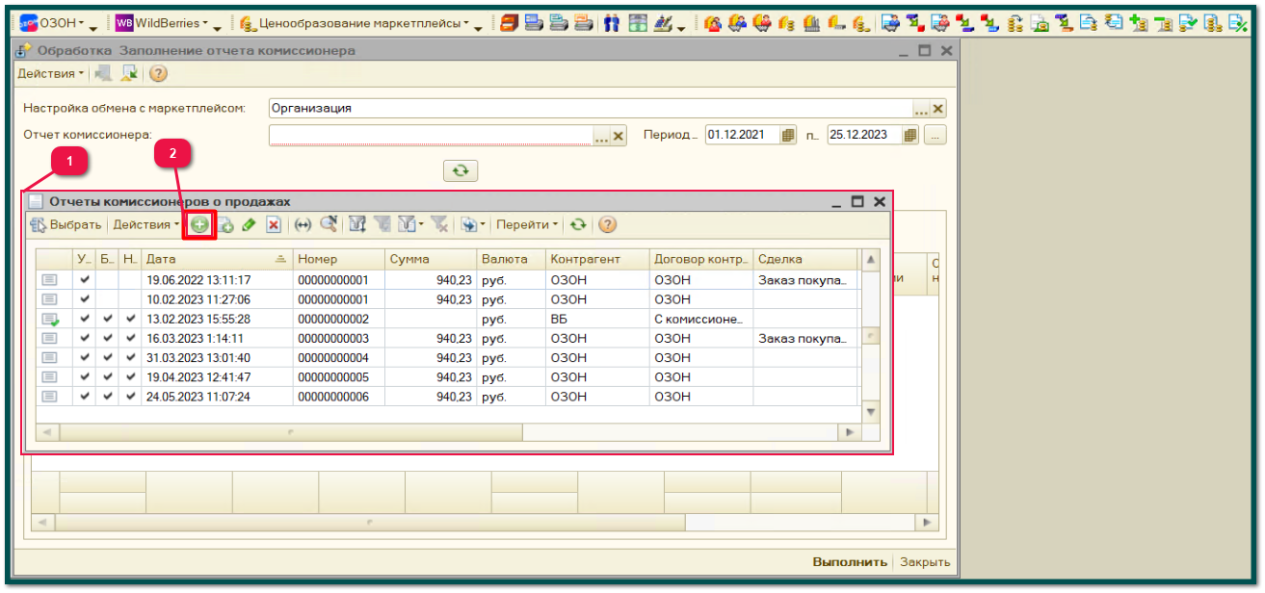Open the date interval setting icon
1265x593 pixels.
pyautogui.click(x=303, y=224)
